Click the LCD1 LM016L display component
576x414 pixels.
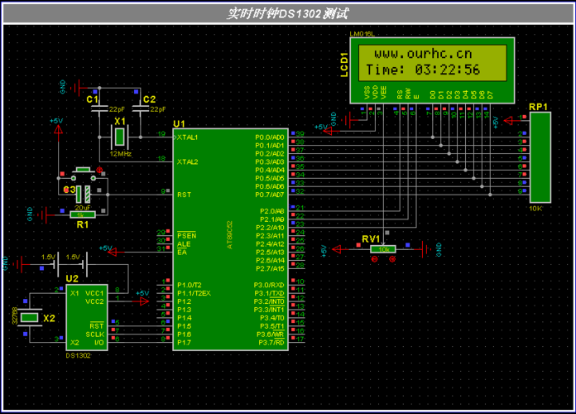click(x=432, y=70)
